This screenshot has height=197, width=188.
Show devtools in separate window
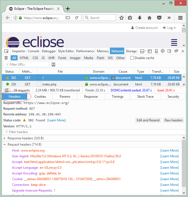pyautogui.click(x=176, y=51)
